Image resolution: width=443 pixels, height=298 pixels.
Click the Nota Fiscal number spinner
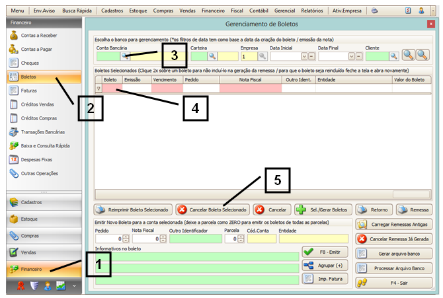tap(163, 239)
